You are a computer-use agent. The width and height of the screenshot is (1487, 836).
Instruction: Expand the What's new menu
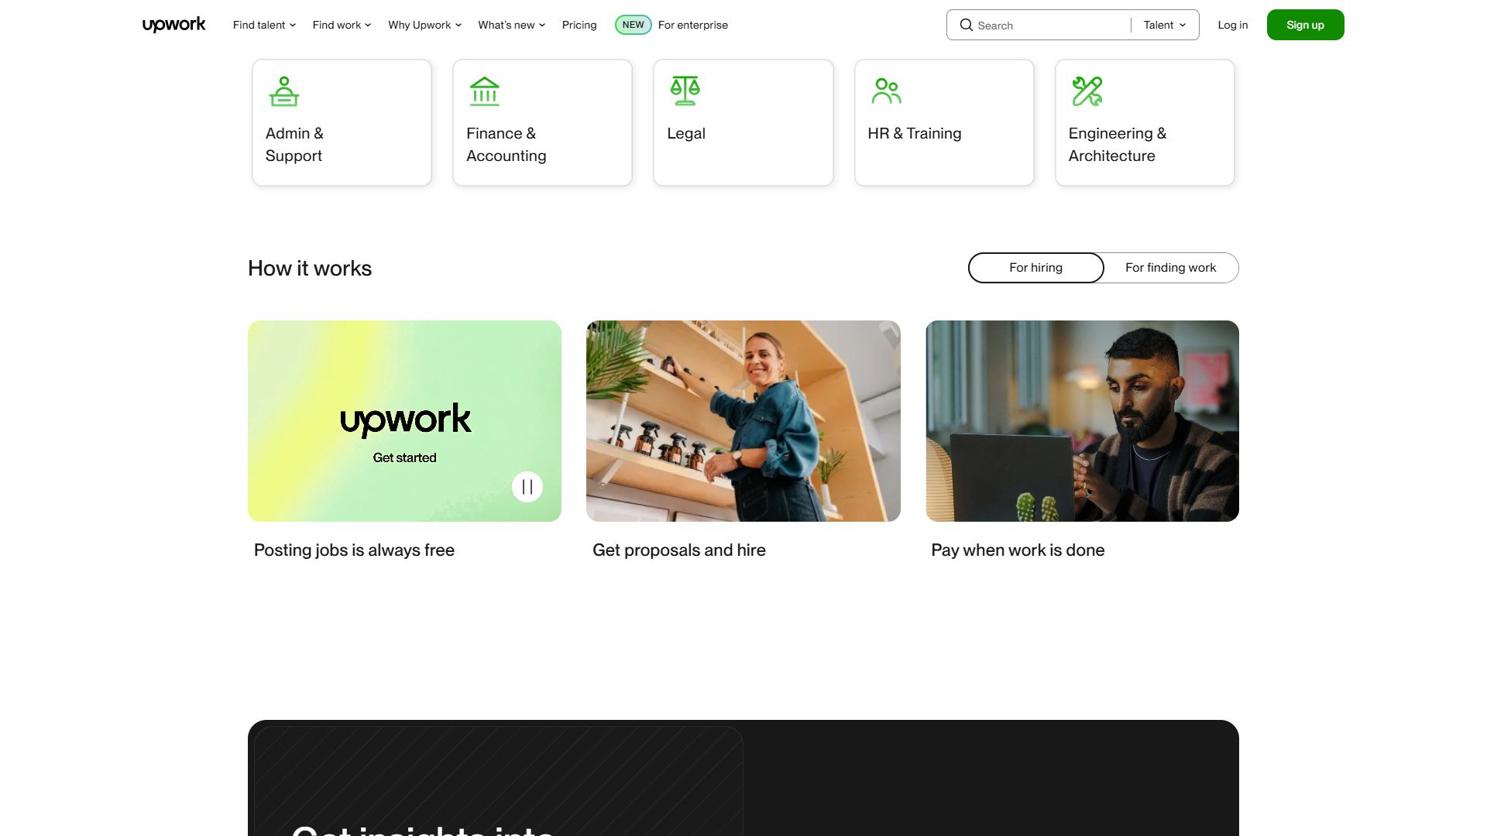[511, 25]
